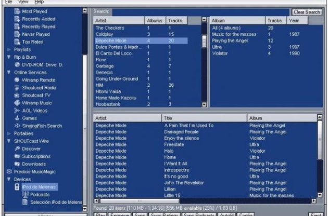Viewport: 328px width, 216px height.
Task: Sort album pane by Year column
Action: click(x=297, y=21)
